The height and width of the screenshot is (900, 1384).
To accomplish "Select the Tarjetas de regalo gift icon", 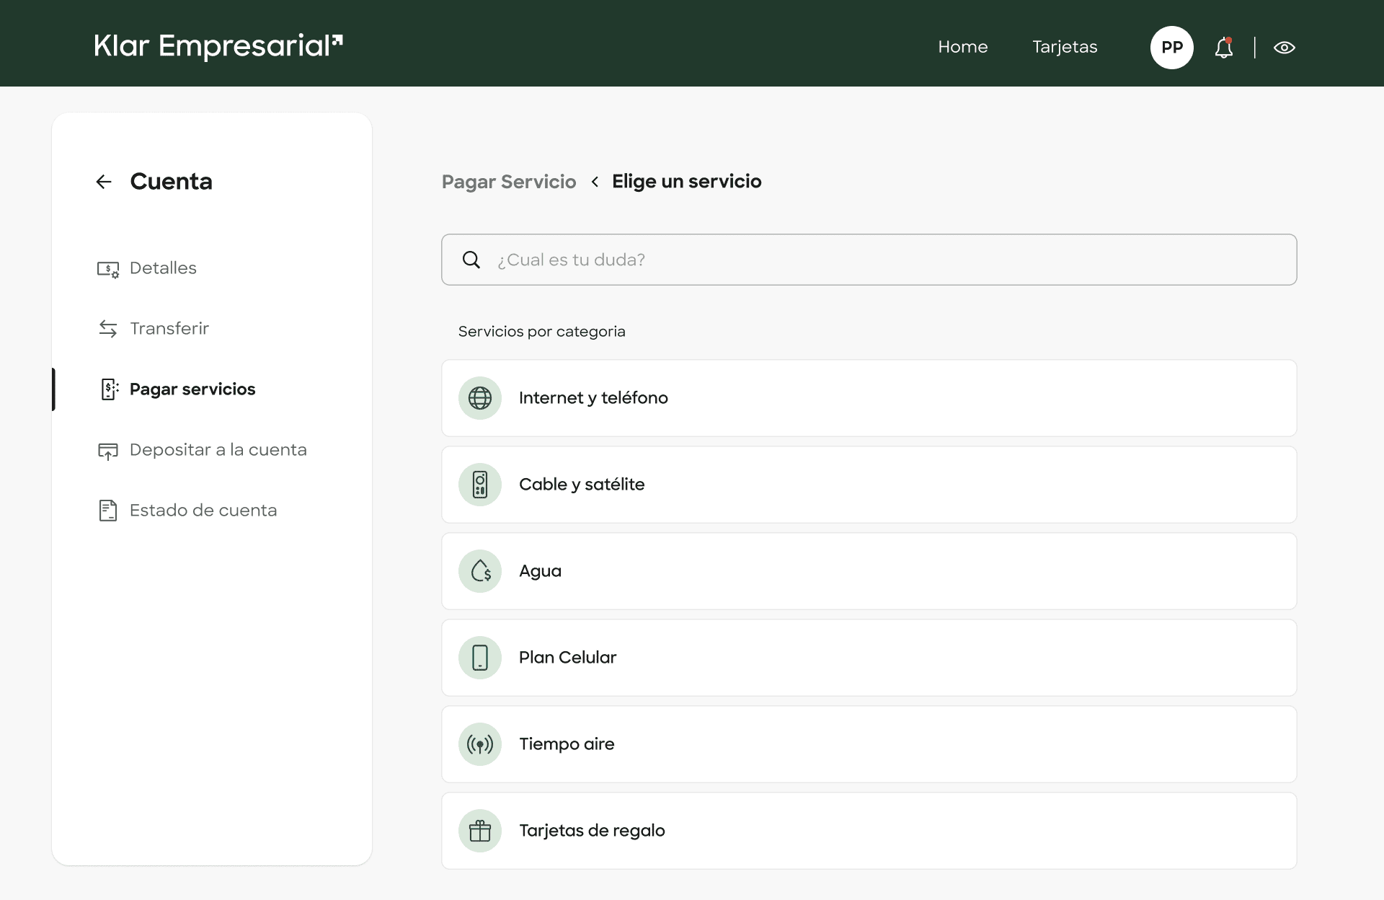I will [479, 830].
